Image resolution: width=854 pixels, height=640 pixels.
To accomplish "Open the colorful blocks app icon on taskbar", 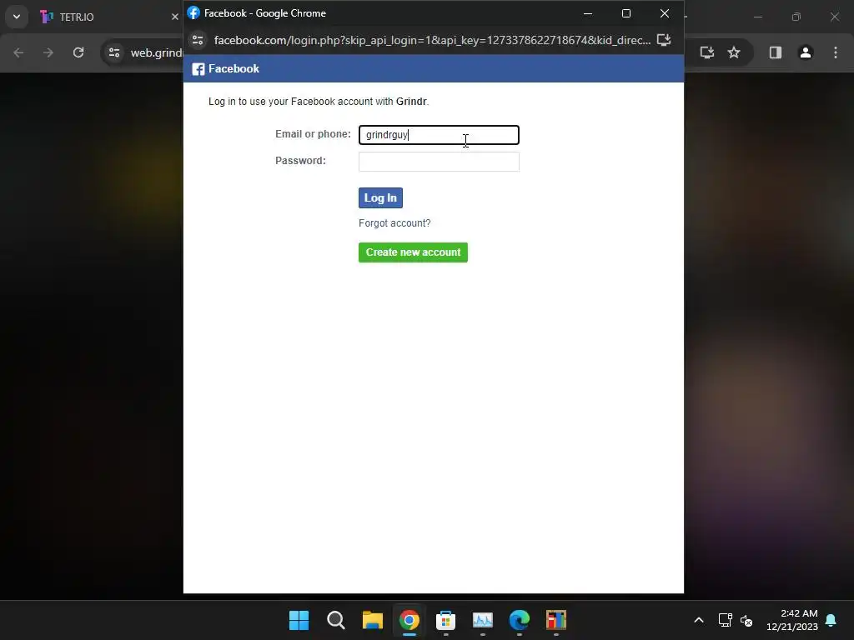I will pos(556,620).
